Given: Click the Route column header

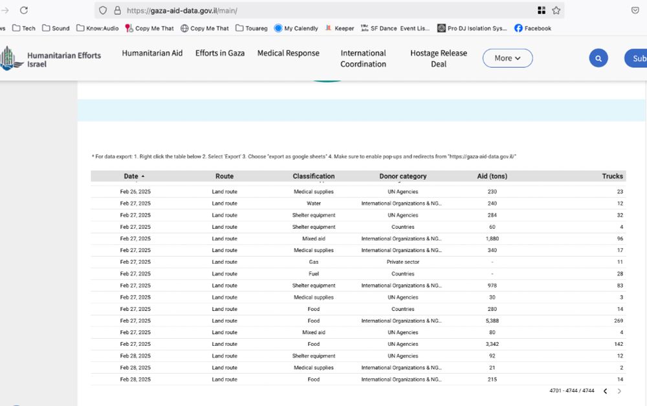Looking at the screenshot, I should tap(225, 176).
